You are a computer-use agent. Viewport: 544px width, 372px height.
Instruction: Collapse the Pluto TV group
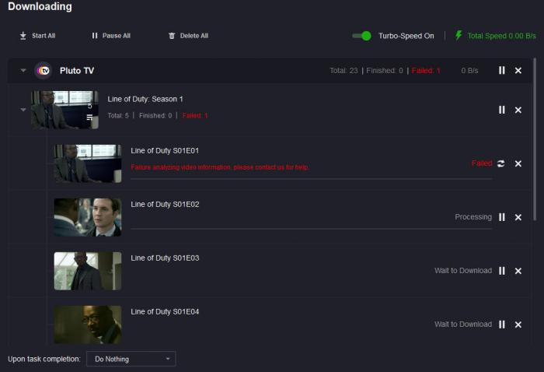[23, 71]
